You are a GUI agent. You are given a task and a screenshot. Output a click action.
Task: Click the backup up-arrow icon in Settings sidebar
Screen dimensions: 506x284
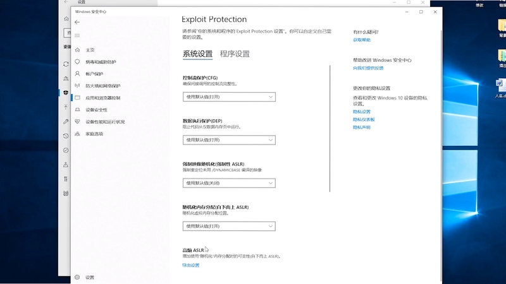pos(66,107)
